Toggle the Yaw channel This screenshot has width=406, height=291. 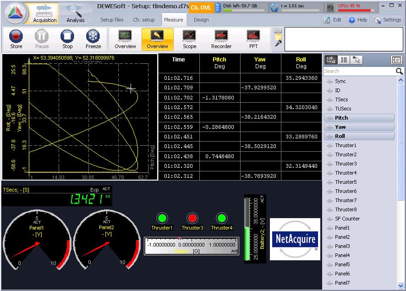tap(359, 127)
